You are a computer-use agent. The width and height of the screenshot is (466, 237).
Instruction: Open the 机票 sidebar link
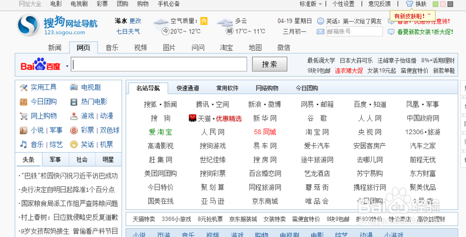(x=106, y=144)
